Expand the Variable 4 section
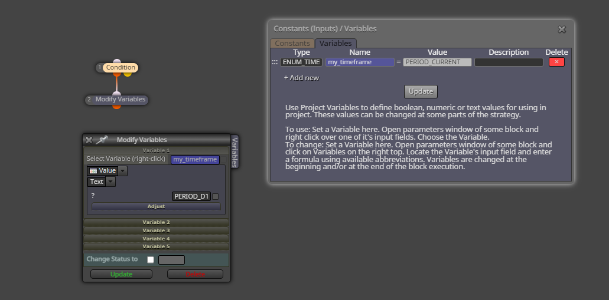The width and height of the screenshot is (609, 300). 156,238
